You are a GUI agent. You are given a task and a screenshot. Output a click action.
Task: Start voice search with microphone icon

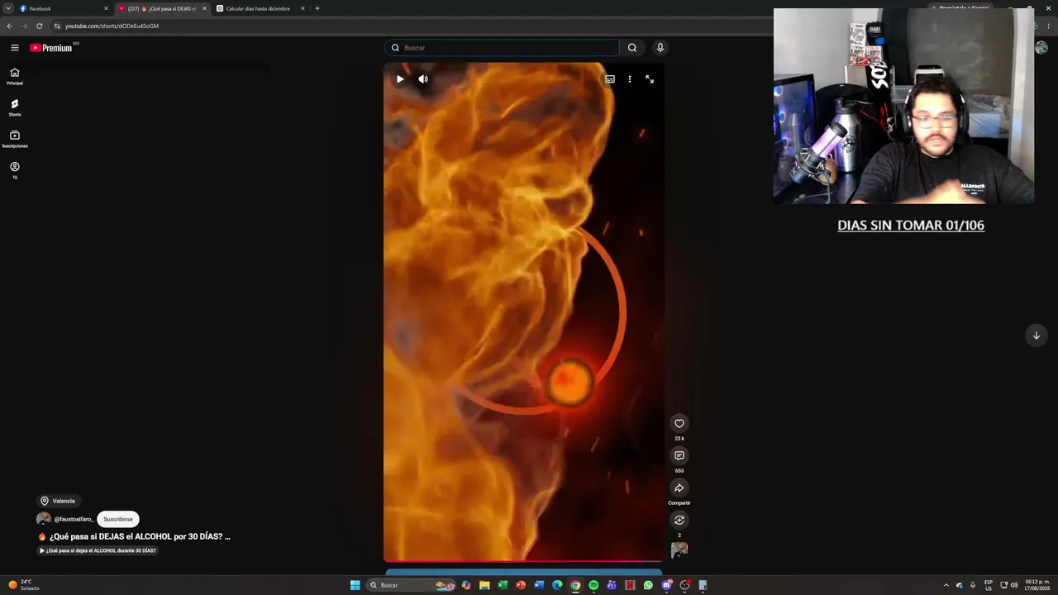pos(660,48)
